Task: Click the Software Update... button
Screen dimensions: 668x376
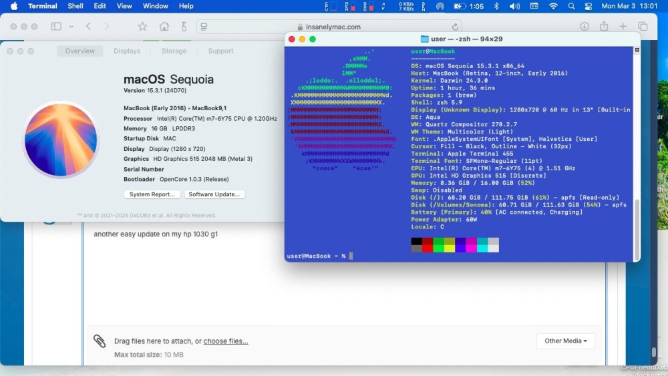Action: pos(214,194)
